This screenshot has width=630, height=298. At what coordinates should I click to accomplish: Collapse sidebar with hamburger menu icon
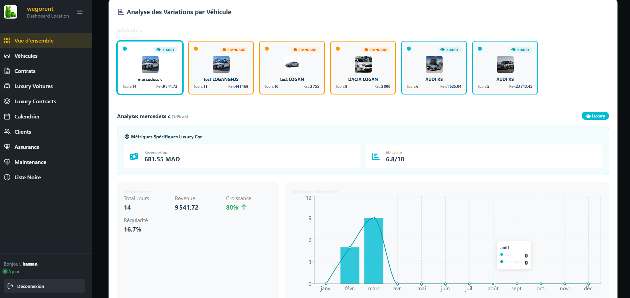(x=80, y=12)
